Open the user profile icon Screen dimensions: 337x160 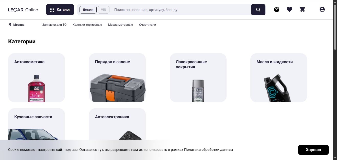(322, 10)
